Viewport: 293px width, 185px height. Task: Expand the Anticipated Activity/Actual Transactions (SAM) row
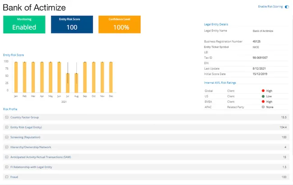7,157
